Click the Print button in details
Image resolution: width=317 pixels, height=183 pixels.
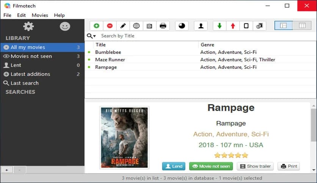pyautogui.click(x=289, y=166)
